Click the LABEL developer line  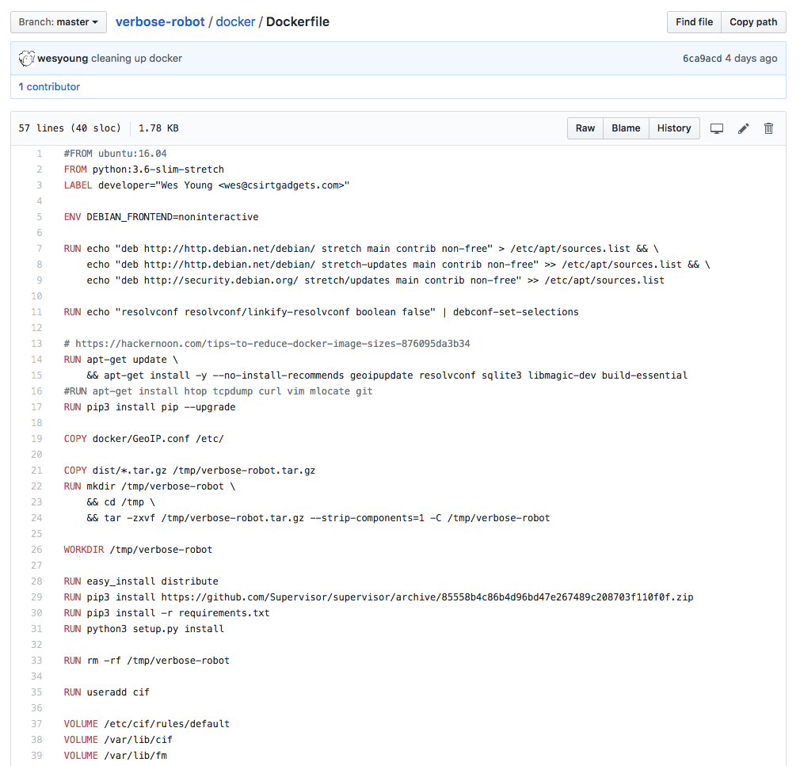point(207,185)
